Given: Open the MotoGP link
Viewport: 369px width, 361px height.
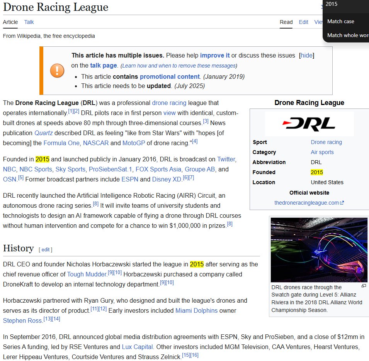Looking at the screenshot, I should point(134,143).
